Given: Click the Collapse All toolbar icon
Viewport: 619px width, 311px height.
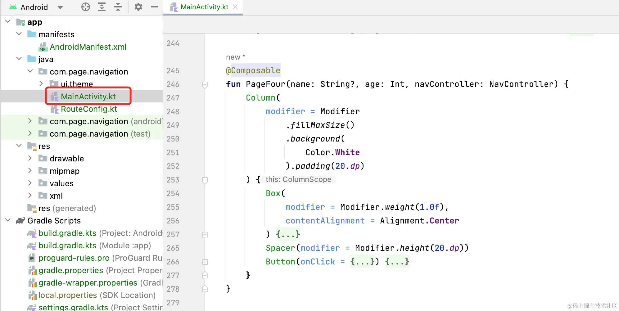Looking at the screenshot, I should coord(118,7).
